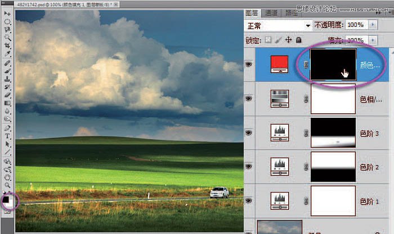This screenshot has height=234, width=394.
Task: Open the 正常 blend mode dropdown
Action: tap(308, 26)
